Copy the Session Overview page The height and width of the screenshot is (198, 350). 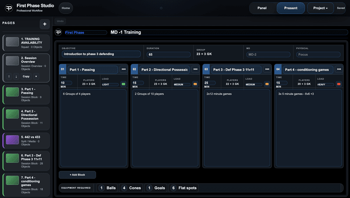pos(26,76)
